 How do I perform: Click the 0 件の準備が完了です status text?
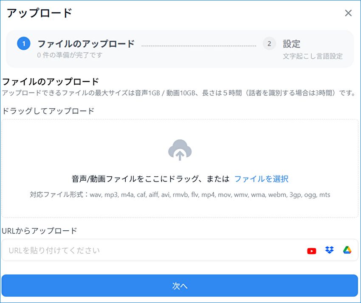pos(70,55)
